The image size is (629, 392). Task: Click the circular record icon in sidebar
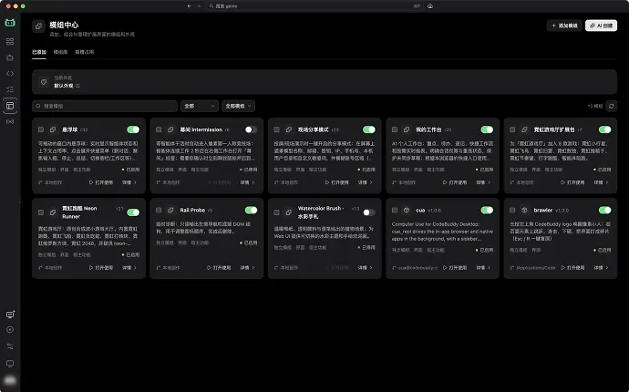pos(10,330)
